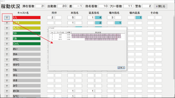Click the キャスト名 column header
The height and width of the screenshot is (98, 175).
pos(23,13)
